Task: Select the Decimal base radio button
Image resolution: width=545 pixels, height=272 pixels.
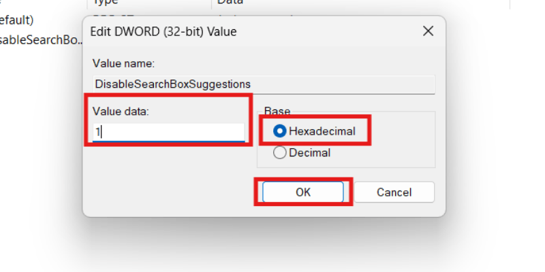Action: point(280,153)
